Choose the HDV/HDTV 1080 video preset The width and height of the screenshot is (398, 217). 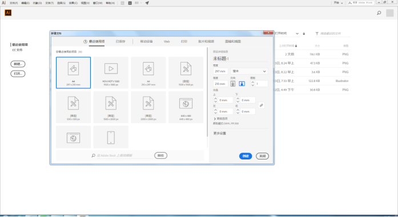pyautogui.click(x=111, y=73)
